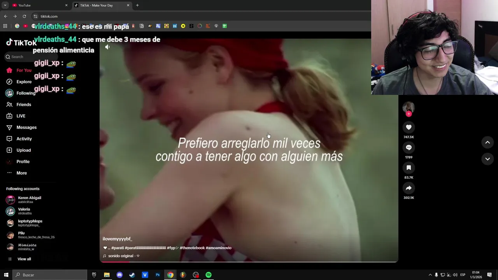Reload the page
Screen dimensions: 498x280
click(x=24, y=16)
